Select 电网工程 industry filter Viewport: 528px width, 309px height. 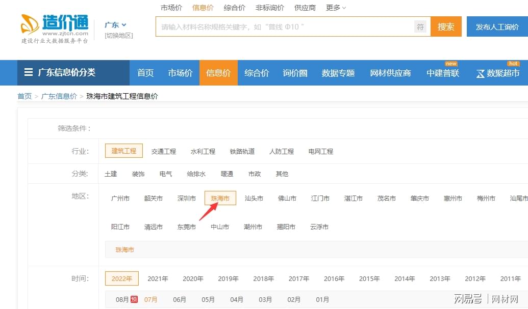(x=320, y=152)
